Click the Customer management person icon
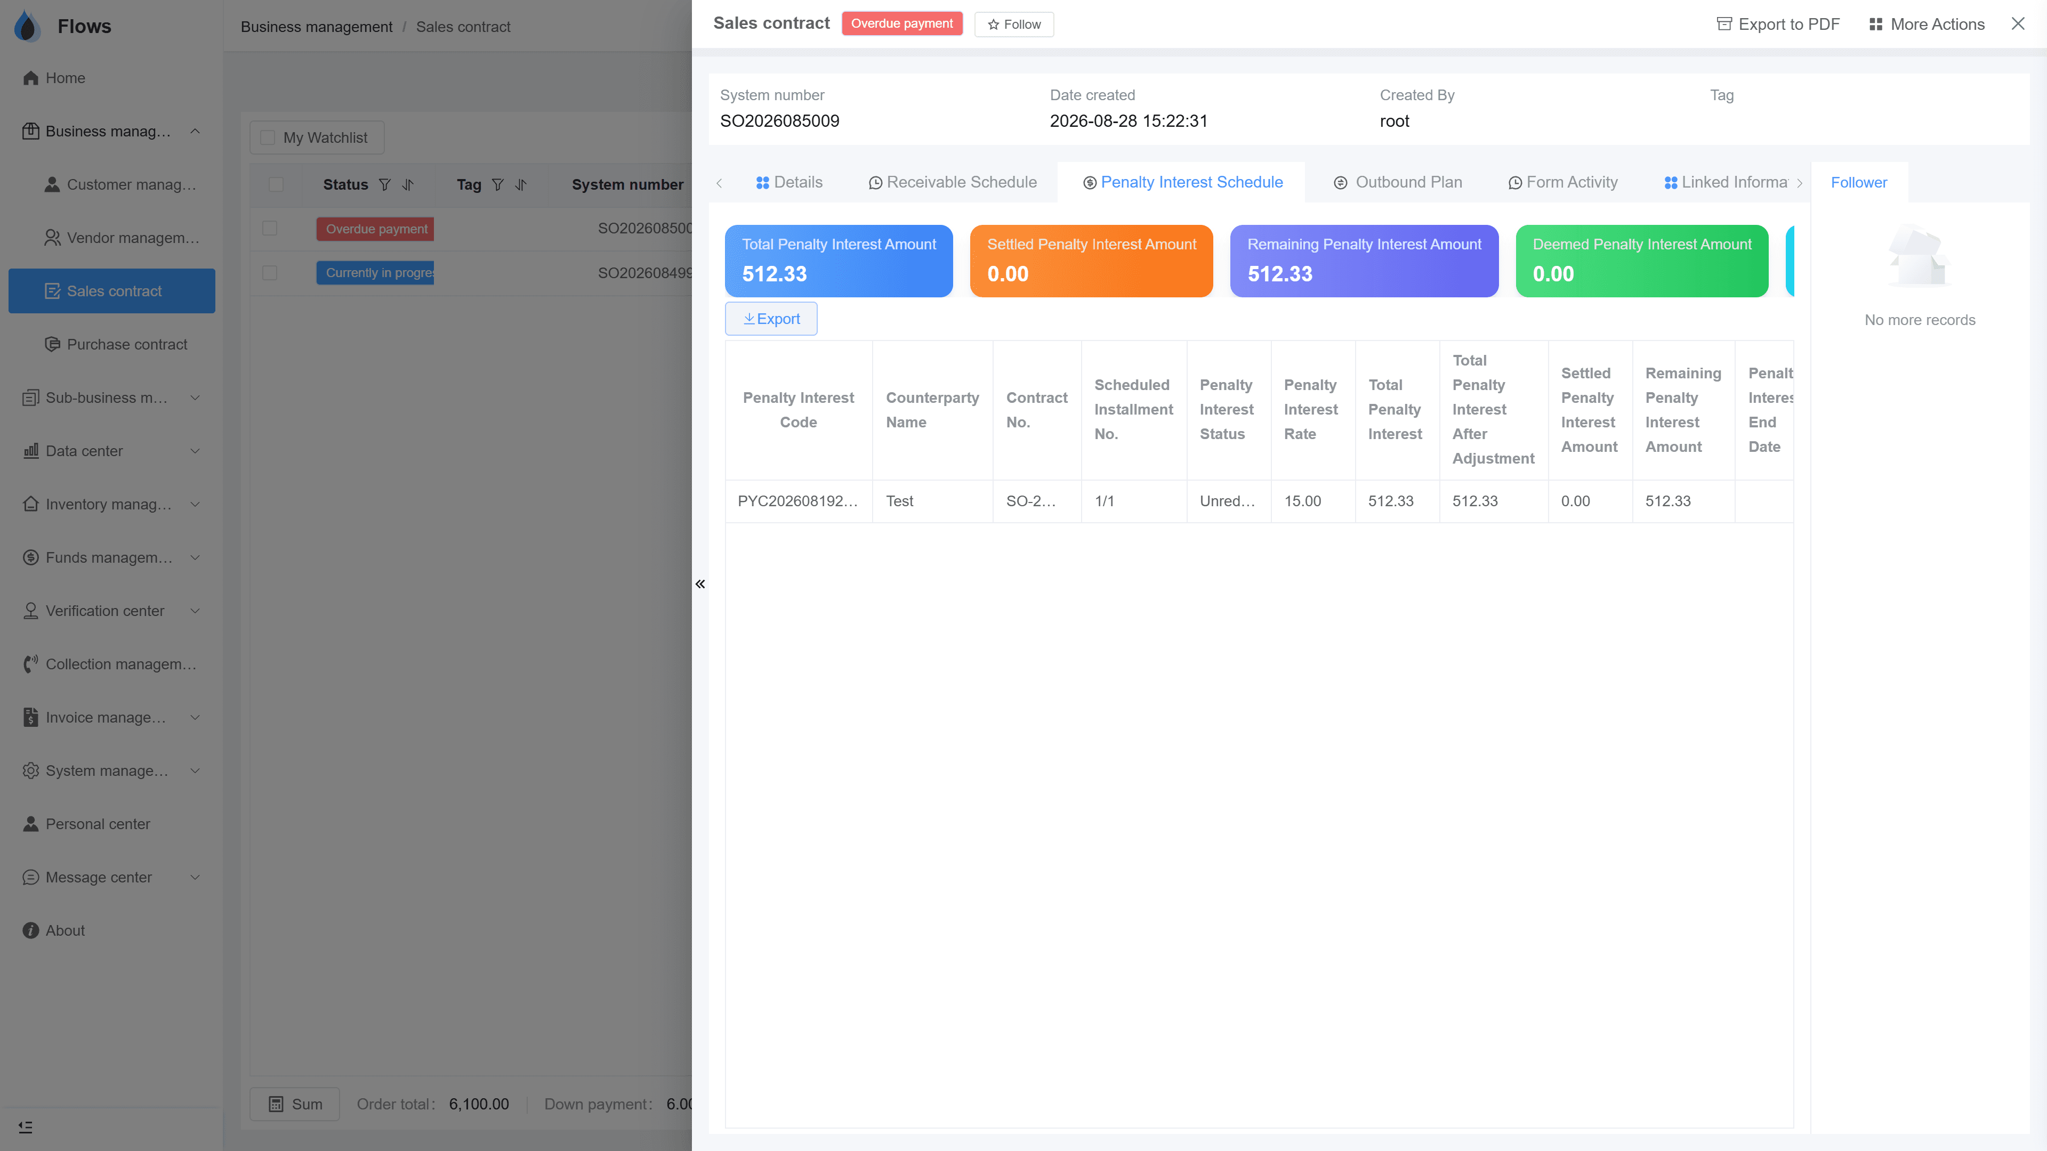Viewport: 2047px width, 1151px height. [x=52, y=184]
